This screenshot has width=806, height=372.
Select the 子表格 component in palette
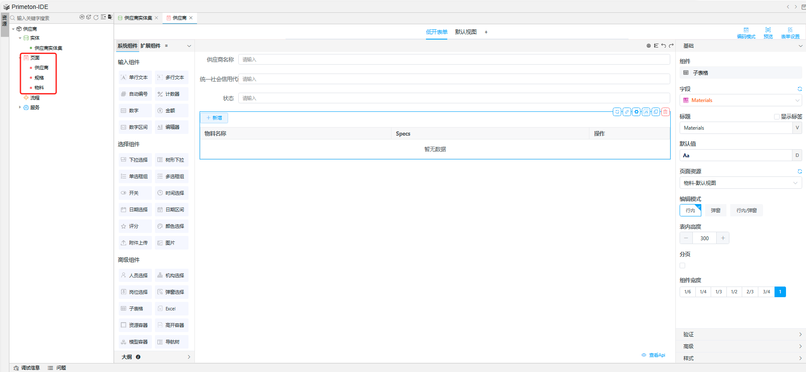pyautogui.click(x=135, y=309)
